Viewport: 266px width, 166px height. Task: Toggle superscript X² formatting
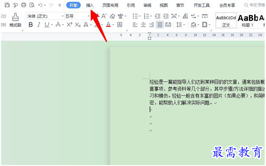coord(69,25)
